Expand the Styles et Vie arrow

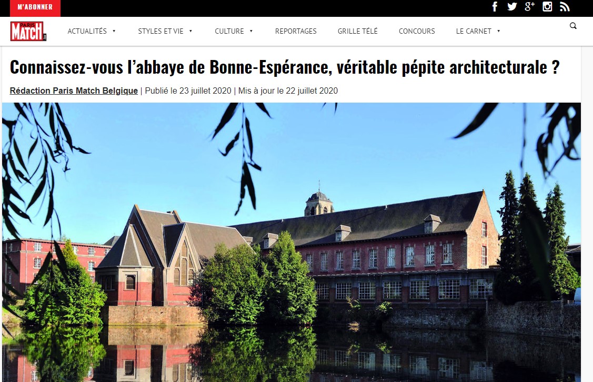(x=190, y=31)
